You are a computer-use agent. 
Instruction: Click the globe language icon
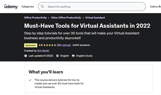click(57, 56)
